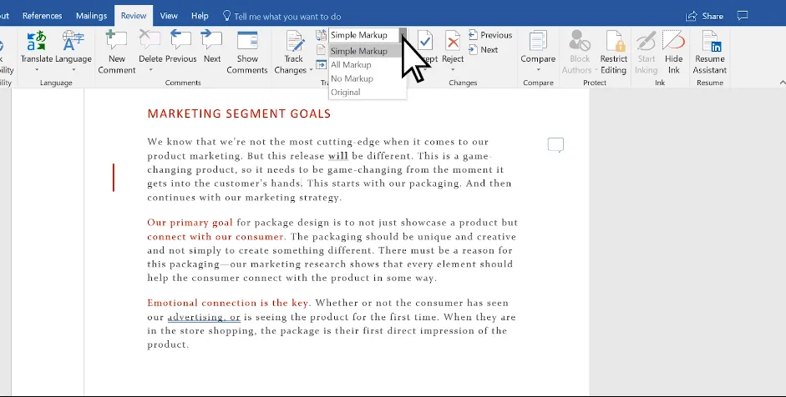
Task: Expand the Language dropdown arrow
Action: (x=74, y=70)
